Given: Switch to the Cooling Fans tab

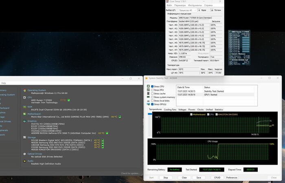Looking at the screenshot, I should point(171,109).
